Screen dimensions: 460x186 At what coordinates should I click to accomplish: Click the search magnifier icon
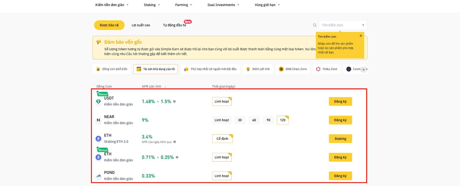point(315,25)
